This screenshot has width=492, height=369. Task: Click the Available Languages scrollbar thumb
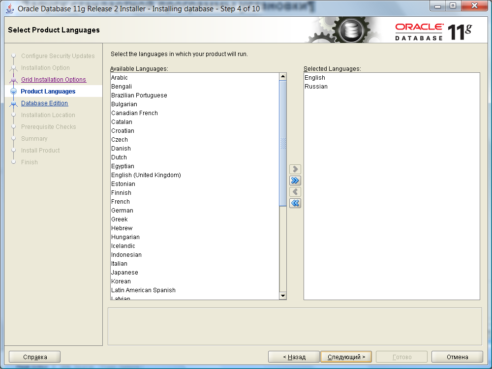click(283, 143)
